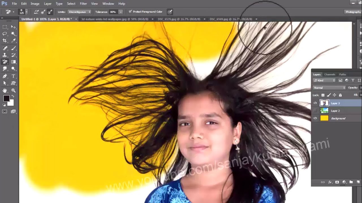Switch to DSC_6535.jpg document tab
Viewport: 362px width, 203px height.
tap(179, 19)
